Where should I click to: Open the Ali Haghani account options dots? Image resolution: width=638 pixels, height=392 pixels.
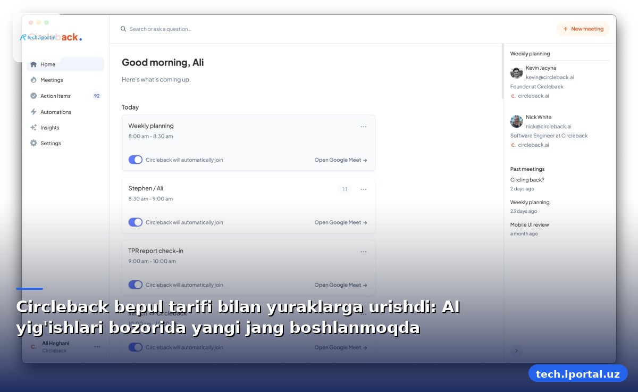(97, 346)
